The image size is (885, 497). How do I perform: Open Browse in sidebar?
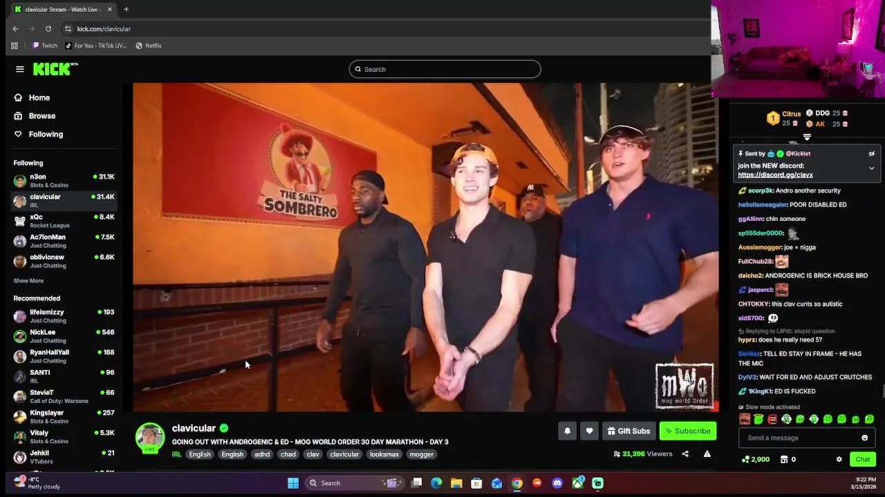pos(42,116)
